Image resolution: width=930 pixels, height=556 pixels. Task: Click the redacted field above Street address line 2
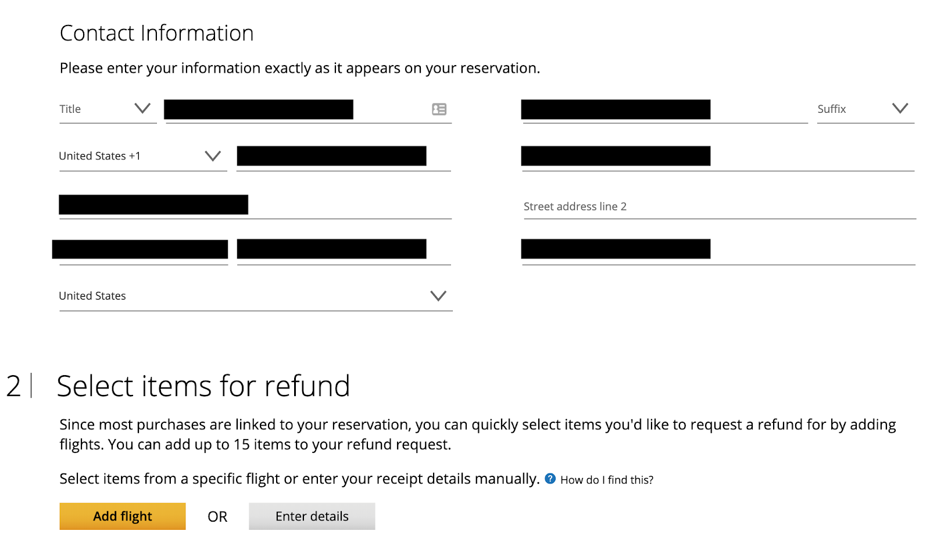(616, 156)
